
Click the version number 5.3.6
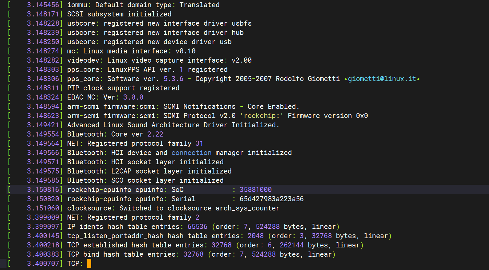pos(173,79)
